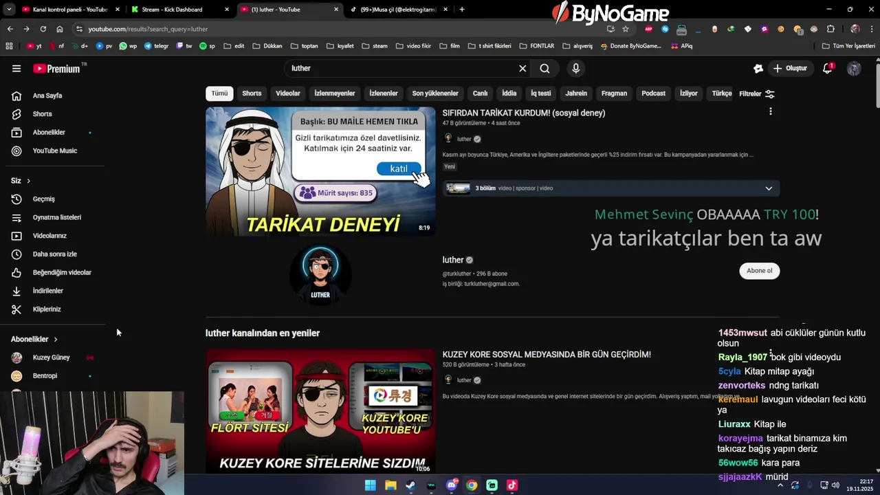The height and width of the screenshot is (495, 880).
Task: Switch to the Stream - Kick Dashboard tab
Action: click(x=180, y=10)
